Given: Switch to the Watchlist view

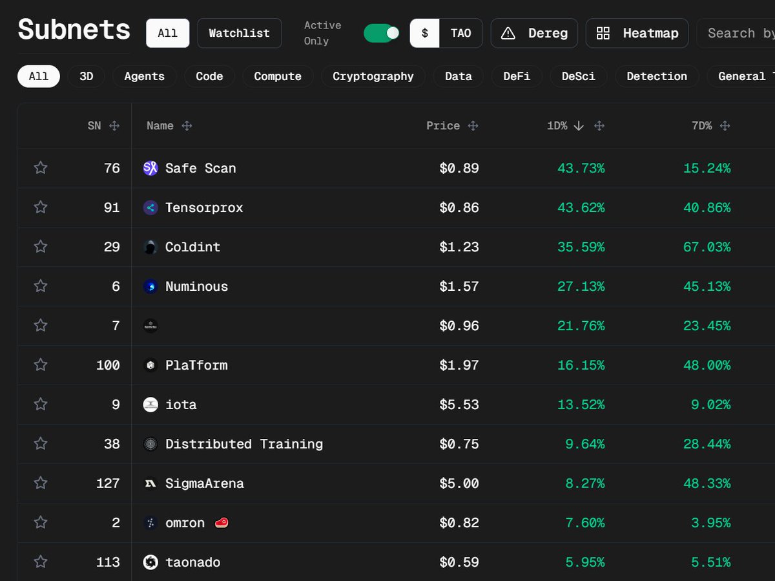Looking at the screenshot, I should click(x=239, y=33).
